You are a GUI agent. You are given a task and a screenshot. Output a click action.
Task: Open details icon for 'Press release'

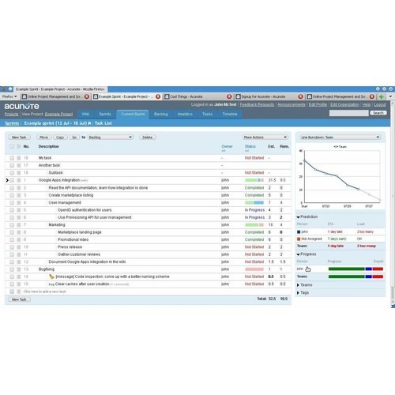[x=19, y=247]
